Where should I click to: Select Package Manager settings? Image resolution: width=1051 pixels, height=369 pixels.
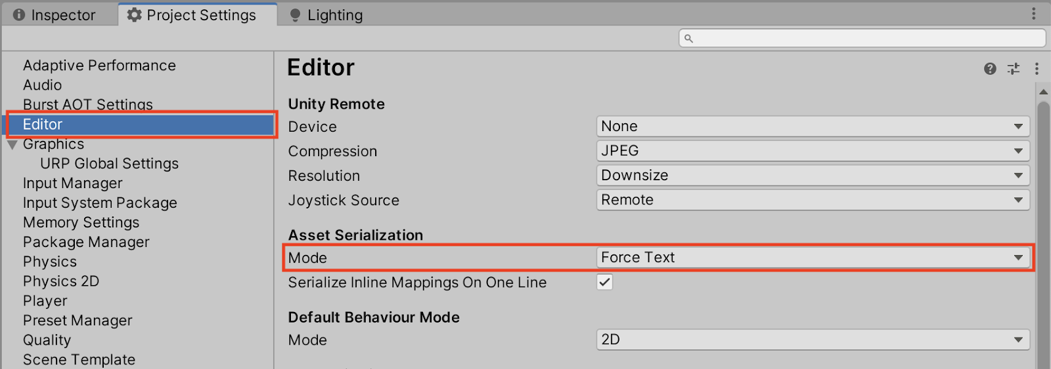tap(86, 243)
